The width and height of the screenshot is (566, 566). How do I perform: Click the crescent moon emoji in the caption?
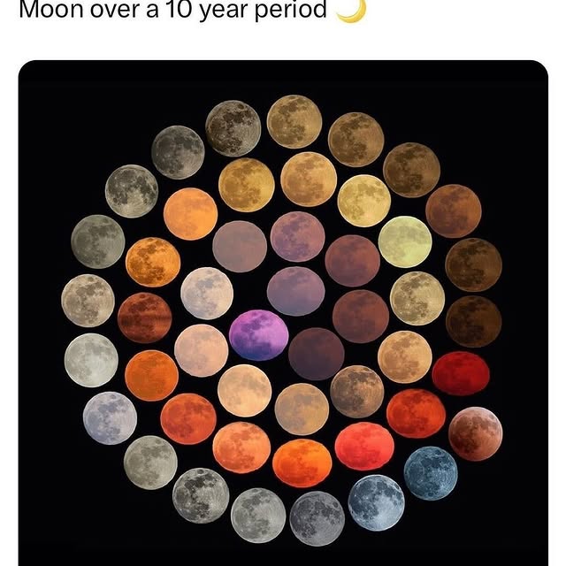(351, 10)
